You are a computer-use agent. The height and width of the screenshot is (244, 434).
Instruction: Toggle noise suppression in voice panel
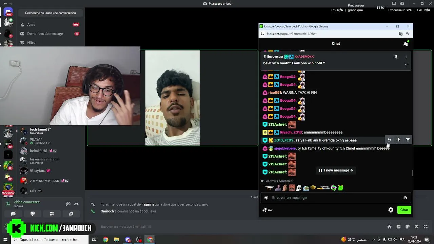[x=68, y=204]
